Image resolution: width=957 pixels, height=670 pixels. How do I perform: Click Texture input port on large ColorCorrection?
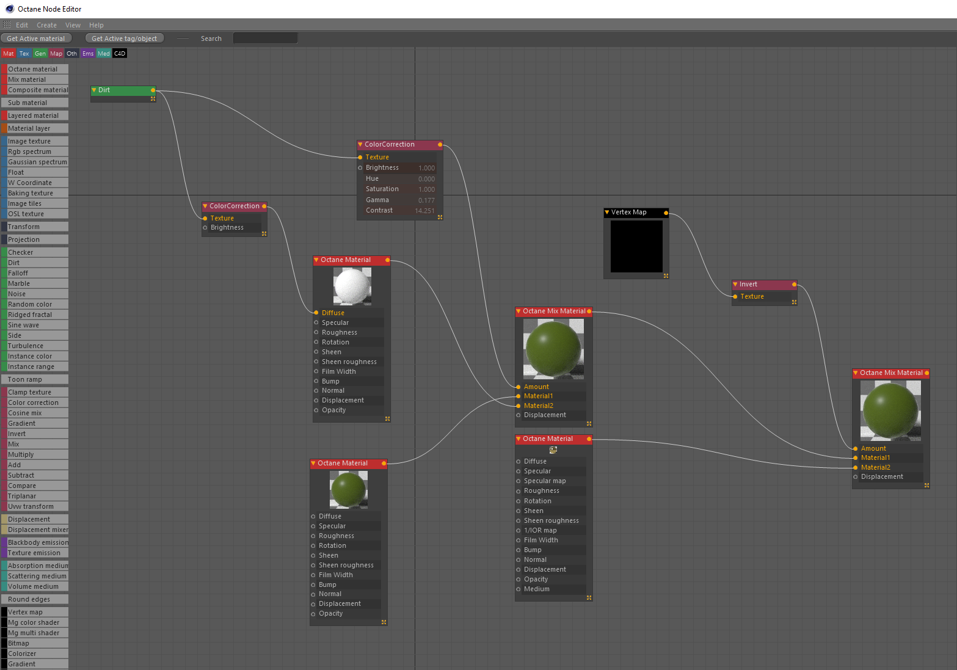click(360, 158)
